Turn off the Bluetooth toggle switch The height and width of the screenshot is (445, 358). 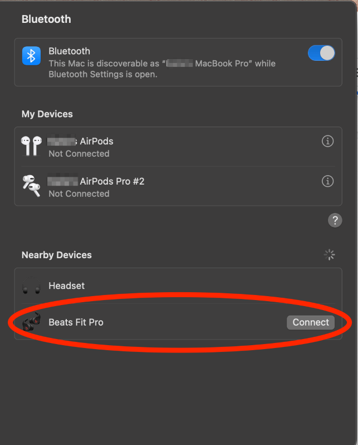tap(321, 53)
